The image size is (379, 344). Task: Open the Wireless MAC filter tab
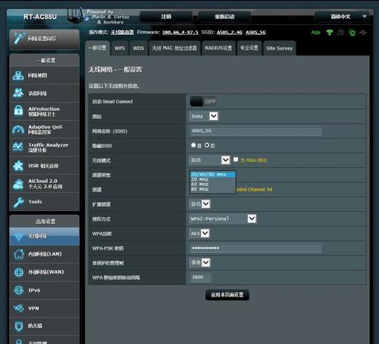(174, 48)
